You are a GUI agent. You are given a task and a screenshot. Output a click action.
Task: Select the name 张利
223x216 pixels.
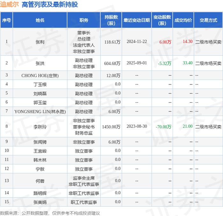point(40,42)
